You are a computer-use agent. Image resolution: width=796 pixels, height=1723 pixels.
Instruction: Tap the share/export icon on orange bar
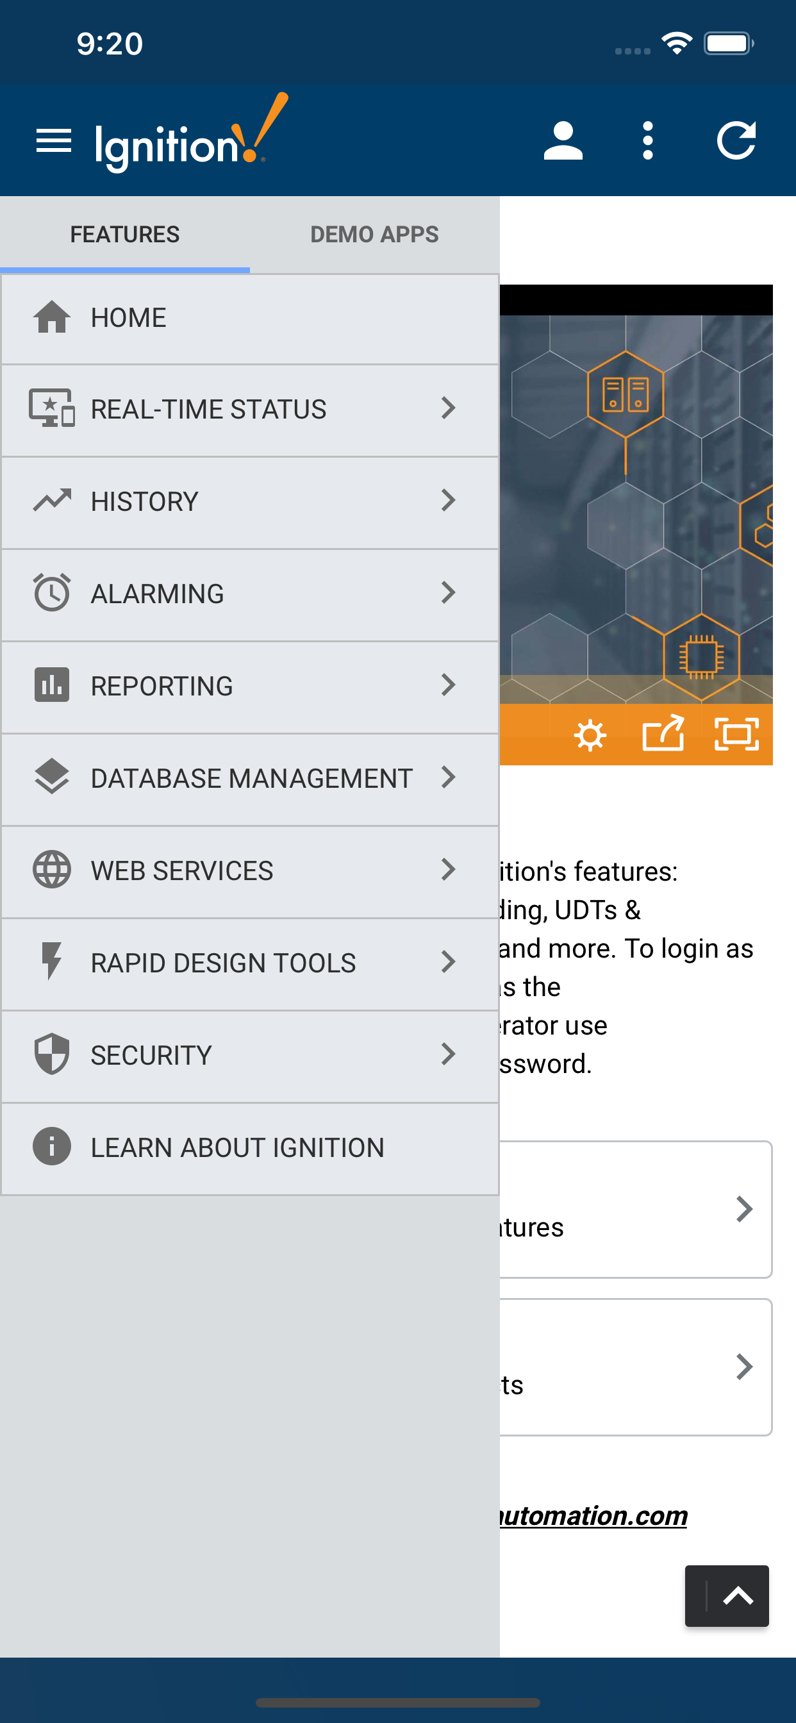(663, 733)
